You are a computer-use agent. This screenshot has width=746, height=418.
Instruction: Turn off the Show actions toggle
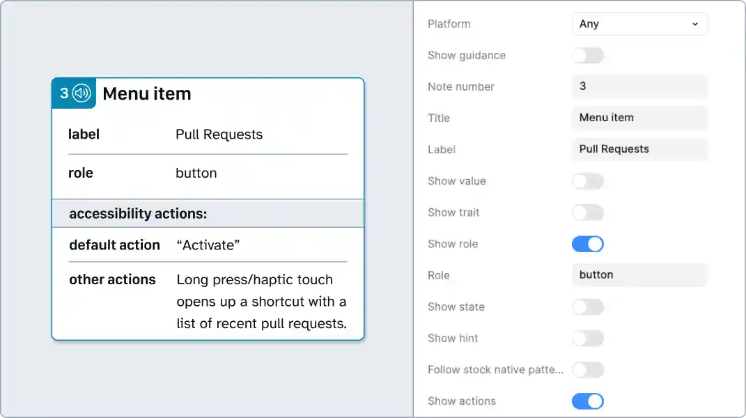click(x=588, y=401)
